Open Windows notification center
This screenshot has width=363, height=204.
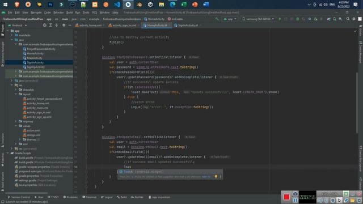click(x=356, y=5)
